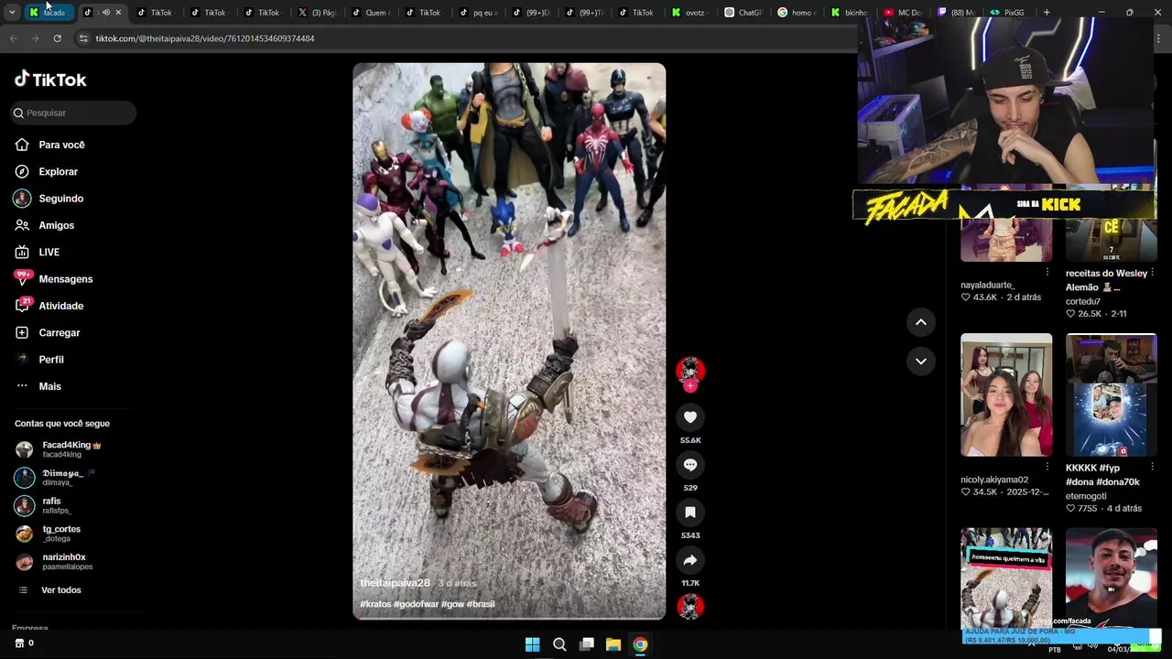Share the video with arrow icon
Screen dimensions: 1172x659
(x=690, y=560)
